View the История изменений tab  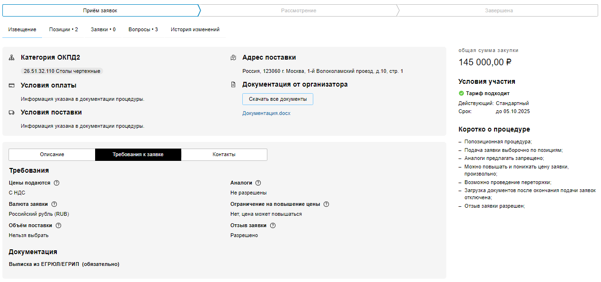(195, 29)
